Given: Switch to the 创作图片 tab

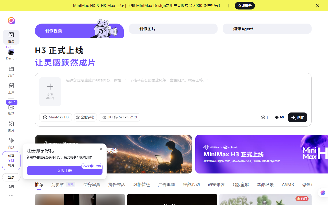Looking at the screenshot, I should coord(173,29).
